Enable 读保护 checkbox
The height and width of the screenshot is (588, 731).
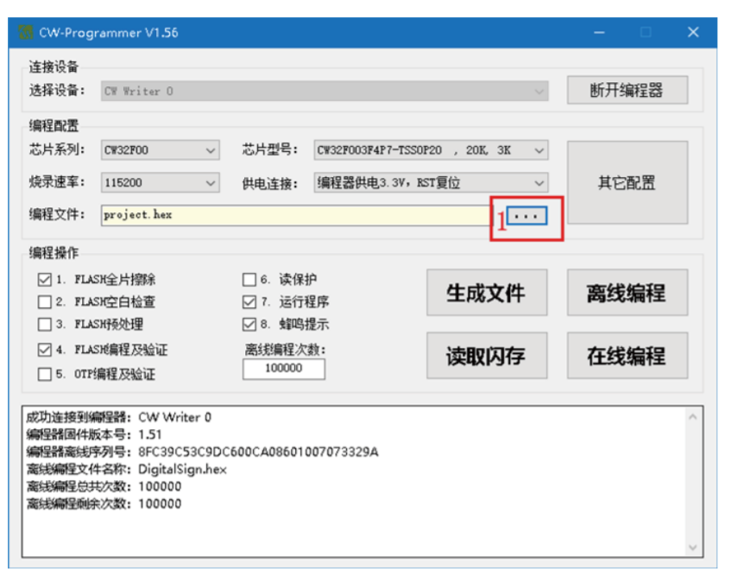[x=249, y=279]
